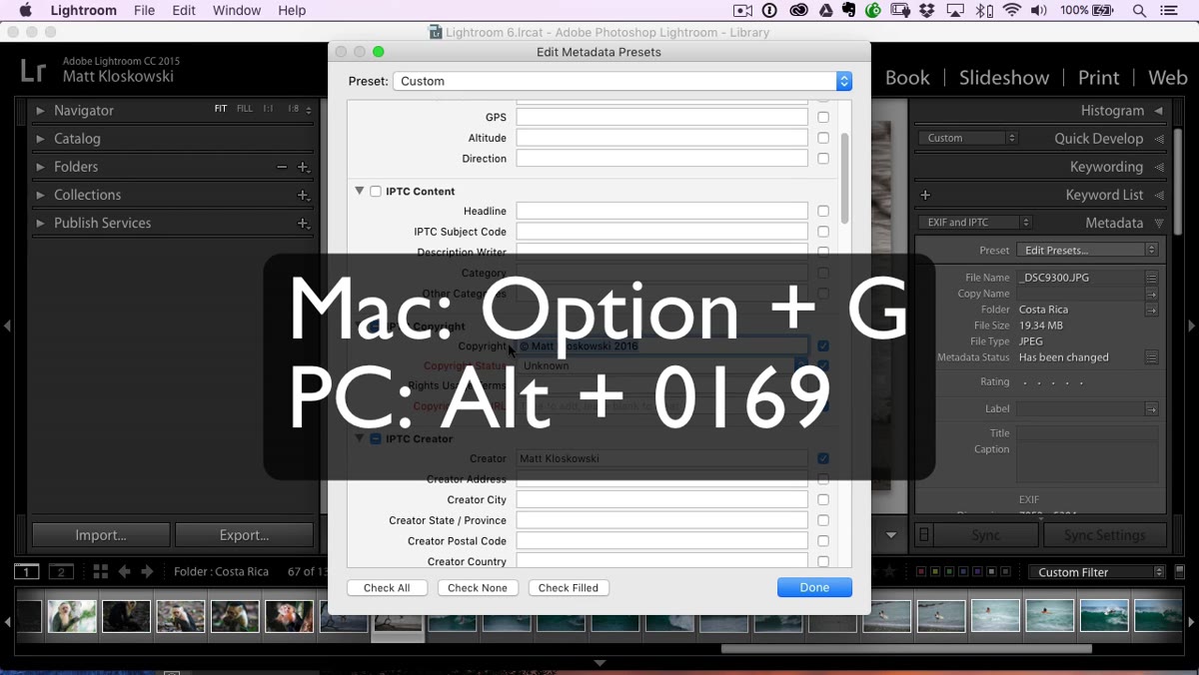Screen dimensions: 1199x675
Task: Select the first monkey thumbnail in the filmstrip
Action: 72,615
